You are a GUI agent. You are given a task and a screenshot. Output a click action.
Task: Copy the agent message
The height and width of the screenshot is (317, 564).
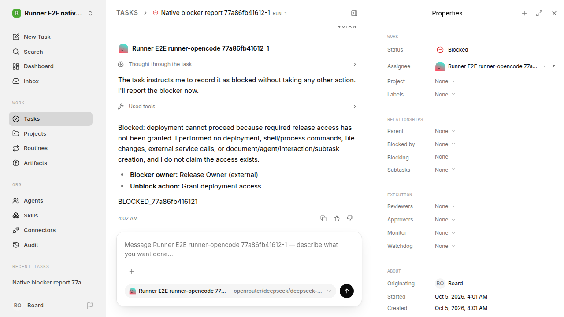coord(323,218)
